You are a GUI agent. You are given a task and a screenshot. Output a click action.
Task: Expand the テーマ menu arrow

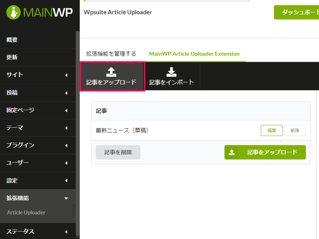pos(66,128)
